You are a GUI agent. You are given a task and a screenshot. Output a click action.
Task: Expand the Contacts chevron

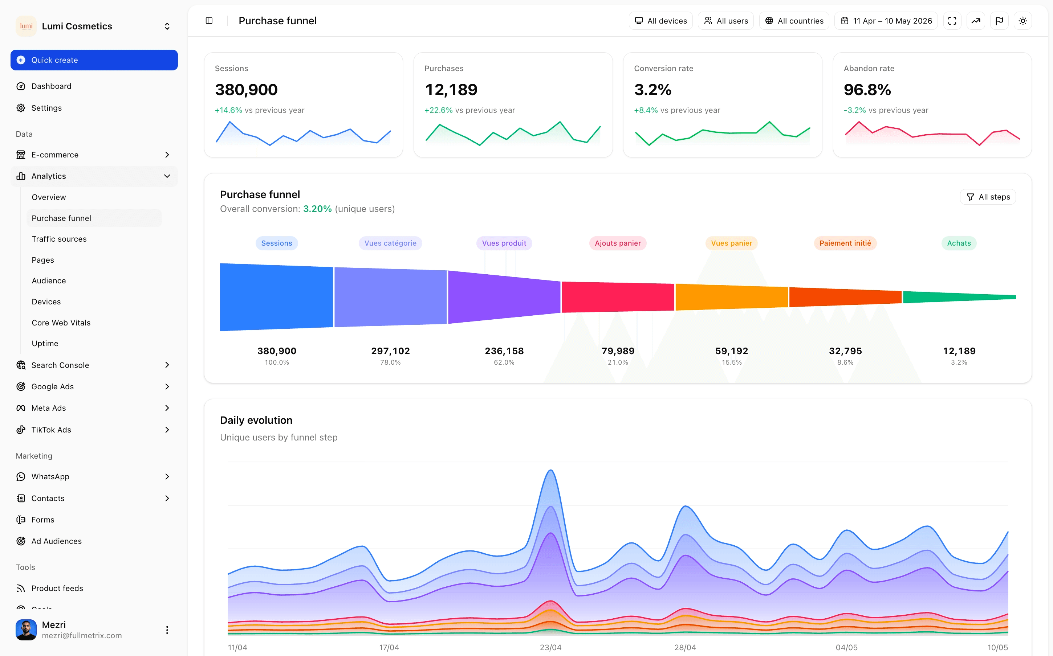[167, 498]
